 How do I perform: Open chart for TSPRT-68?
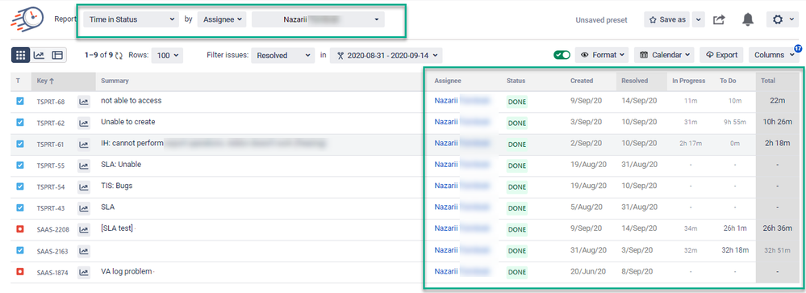[83, 102]
